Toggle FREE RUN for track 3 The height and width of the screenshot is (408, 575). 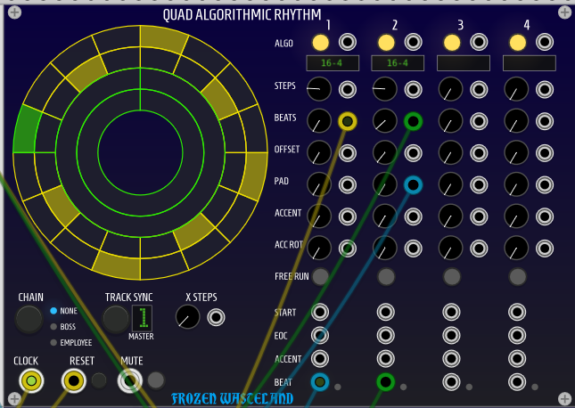(452, 276)
